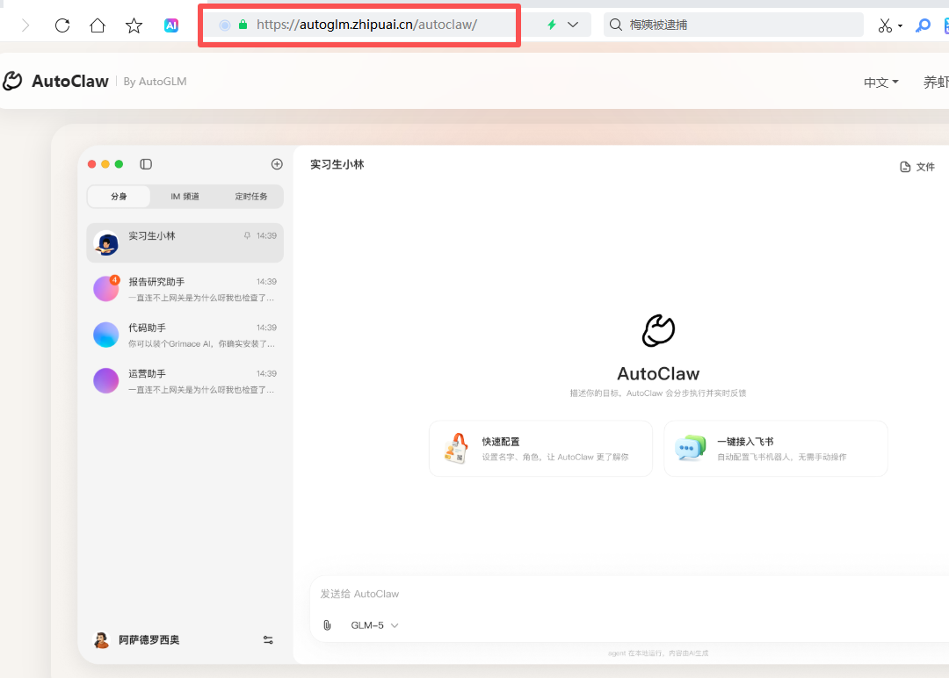Click the browser forward arrow
Viewport: 949px width, 678px height.
point(25,25)
